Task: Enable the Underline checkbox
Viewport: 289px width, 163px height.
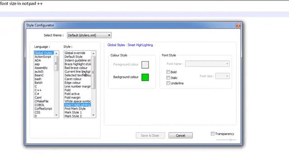Action: click(x=168, y=83)
